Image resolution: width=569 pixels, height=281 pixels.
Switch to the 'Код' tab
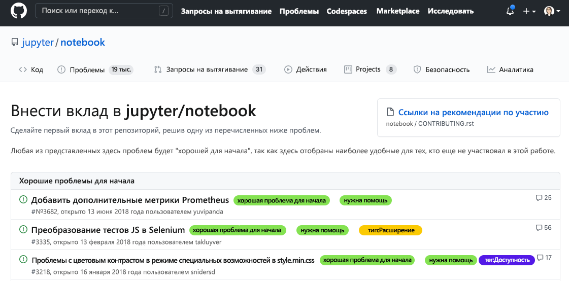point(31,69)
